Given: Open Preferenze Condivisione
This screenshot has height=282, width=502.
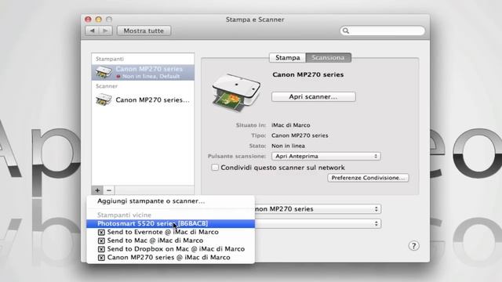Looking at the screenshot, I should tap(368, 178).
